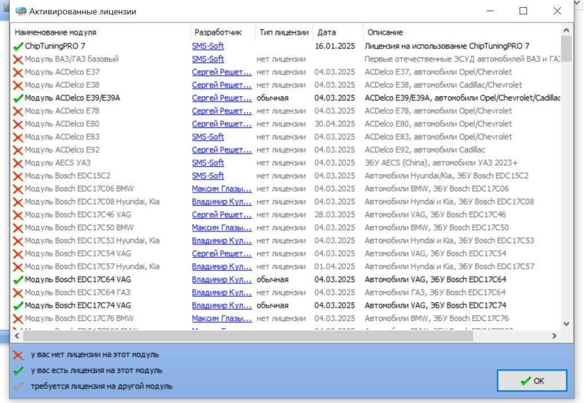
Task: Click the module name 'Модуль ACDelco E78'
Action: pos(62,111)
